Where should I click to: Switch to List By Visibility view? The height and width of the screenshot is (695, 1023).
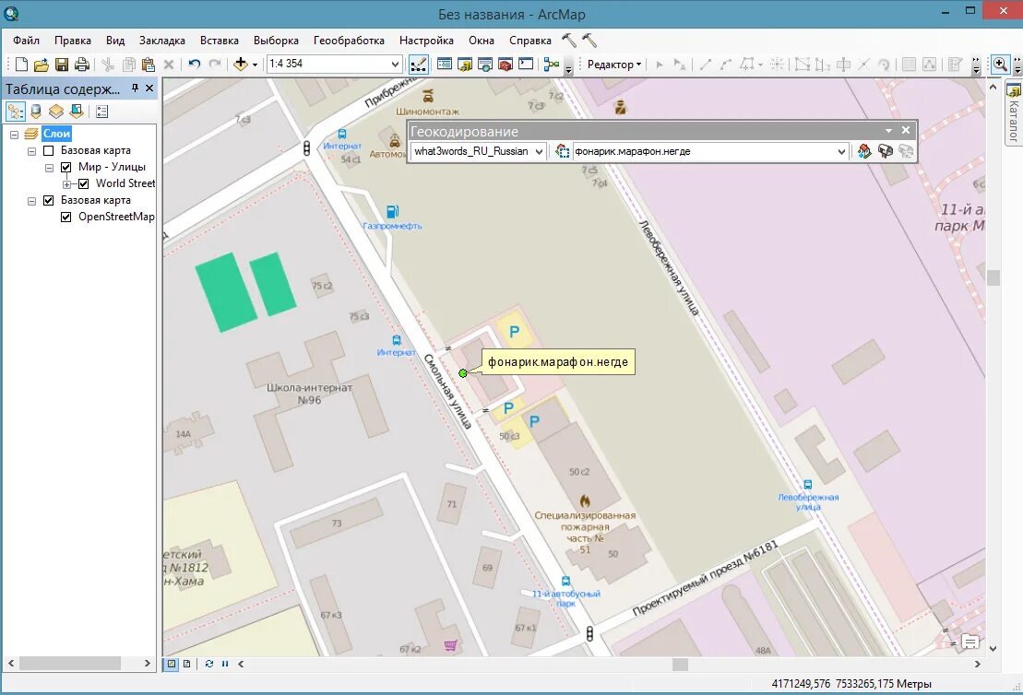pyautogui.click(x=56, y=112)
